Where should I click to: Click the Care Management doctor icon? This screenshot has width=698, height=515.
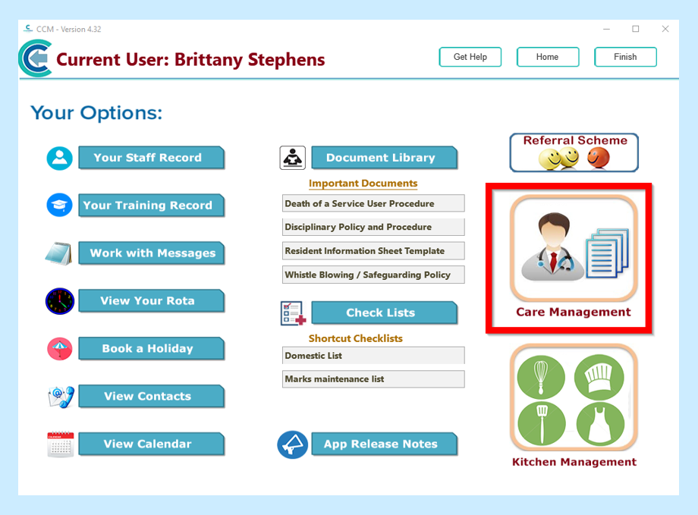(573, 248)
